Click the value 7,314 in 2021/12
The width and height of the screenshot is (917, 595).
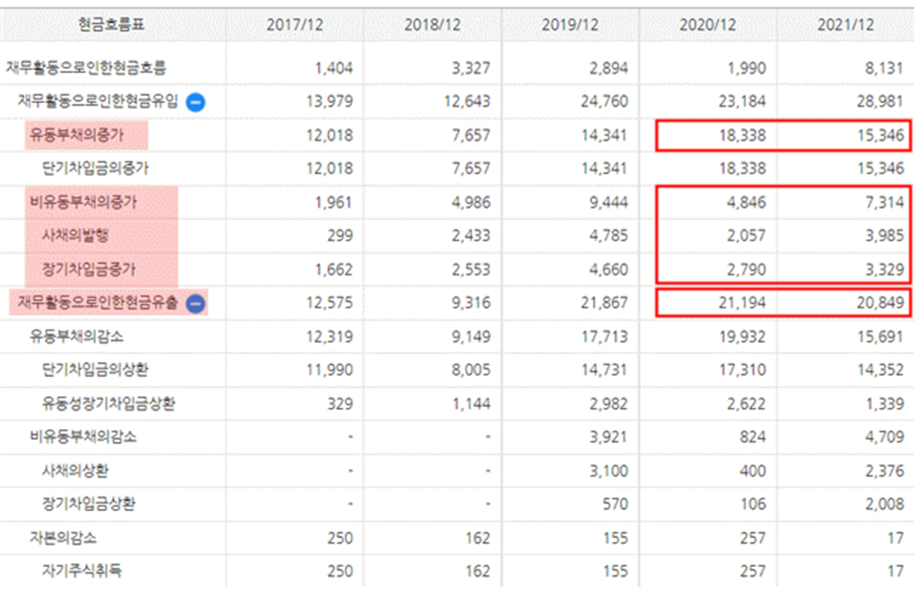885,203
